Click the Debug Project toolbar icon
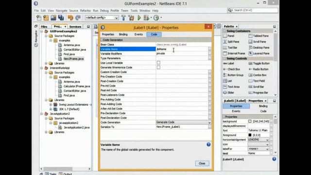 pyautogui.click(x=146, y=17)
